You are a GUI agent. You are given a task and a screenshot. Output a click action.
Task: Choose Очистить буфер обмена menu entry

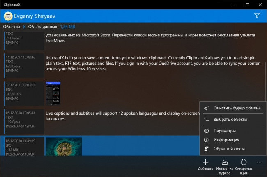click(x=233, y=108)
